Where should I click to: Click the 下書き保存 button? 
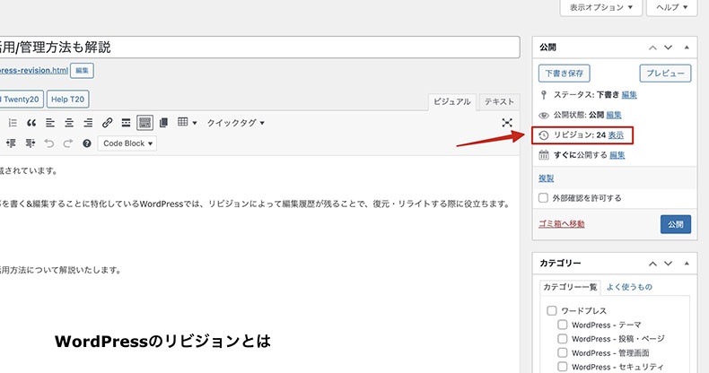click(565, 74)
